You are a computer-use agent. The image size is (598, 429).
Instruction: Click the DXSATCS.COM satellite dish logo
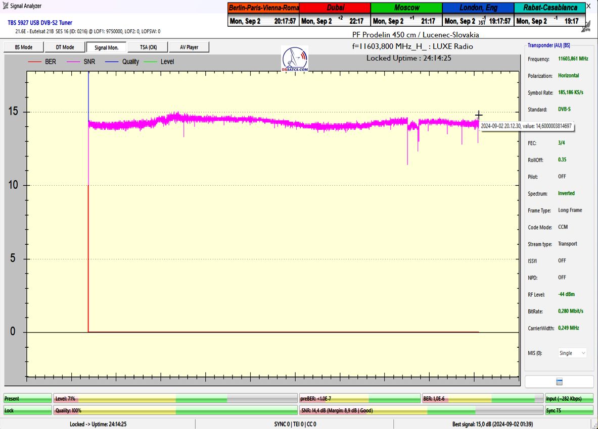pyautogui.click(x=295, y=59)
